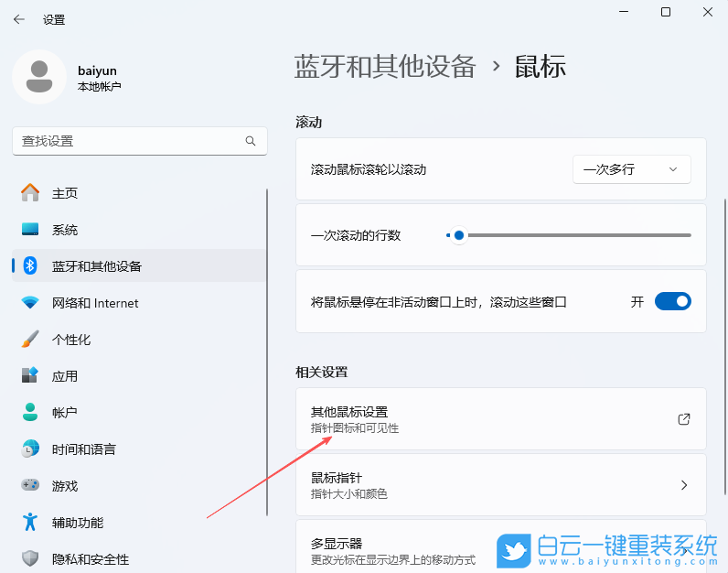Screen dimensions: 728x573
Task: Close the Settings window
Action: pos(708,12)
